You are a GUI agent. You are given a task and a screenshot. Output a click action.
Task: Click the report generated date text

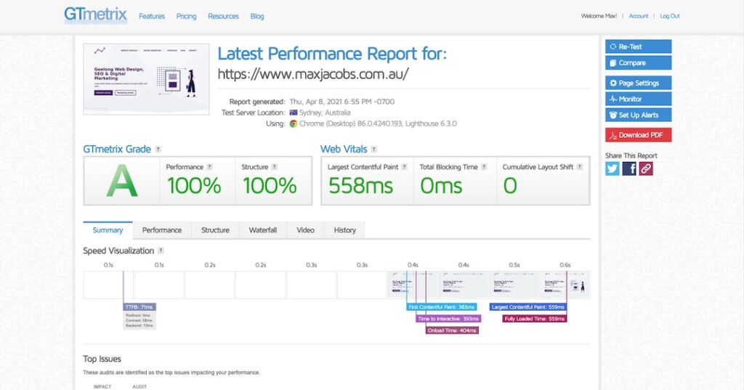coord(342,102)
